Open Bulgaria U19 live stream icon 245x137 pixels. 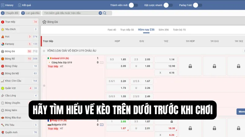click(102, 125)
